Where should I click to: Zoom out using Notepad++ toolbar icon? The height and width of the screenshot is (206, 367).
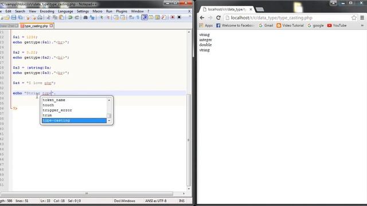click(108, 18)
